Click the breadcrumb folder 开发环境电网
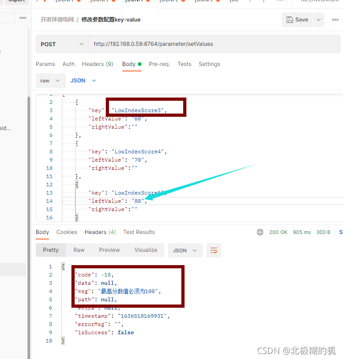Screen dimensions: 343x359 57,20
